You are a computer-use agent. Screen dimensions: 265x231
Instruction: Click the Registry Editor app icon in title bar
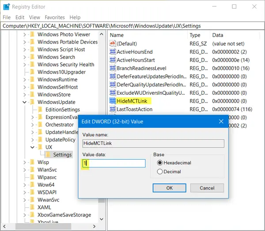7,7
